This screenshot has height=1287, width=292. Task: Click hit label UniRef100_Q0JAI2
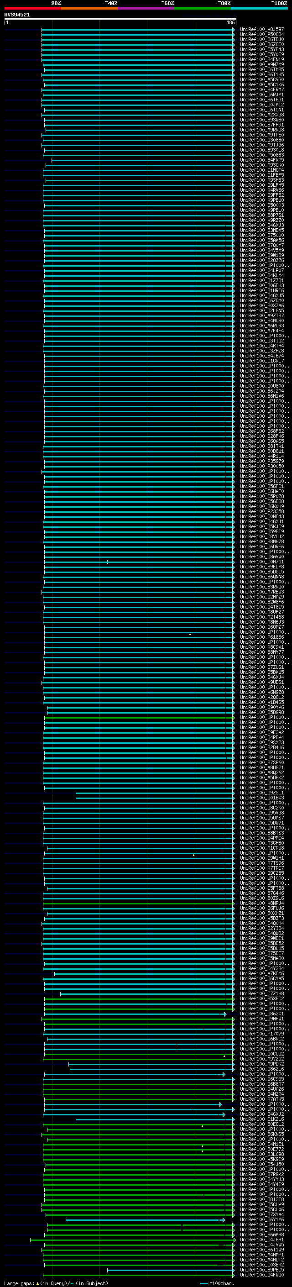coord(262,105)
